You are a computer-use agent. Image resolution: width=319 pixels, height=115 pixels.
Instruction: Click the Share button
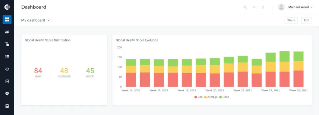click(291, 20)
